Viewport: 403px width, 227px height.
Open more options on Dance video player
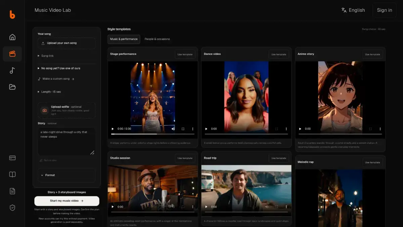pos(286,129)
